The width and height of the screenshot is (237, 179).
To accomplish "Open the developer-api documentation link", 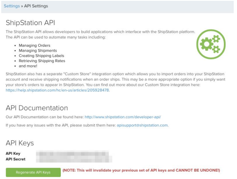I will 123,117.
